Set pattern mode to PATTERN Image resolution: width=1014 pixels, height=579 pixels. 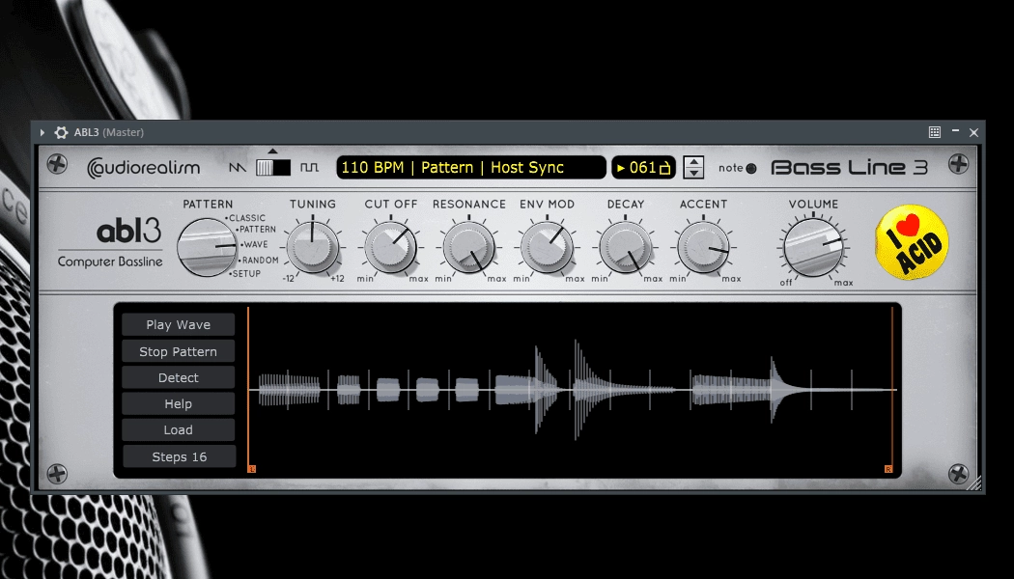coord(256,230)
